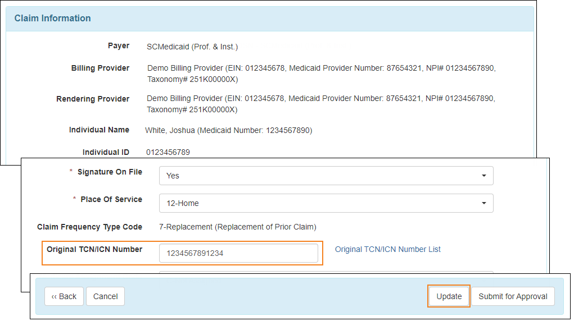Click the Rendering Provider details text
574x321 pixels.
tap(321, 104)
